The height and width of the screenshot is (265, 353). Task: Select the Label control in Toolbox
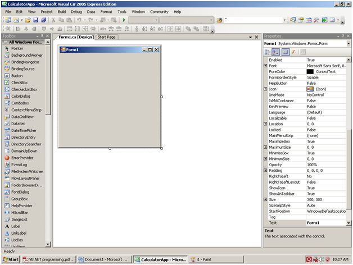coord(16,226)
